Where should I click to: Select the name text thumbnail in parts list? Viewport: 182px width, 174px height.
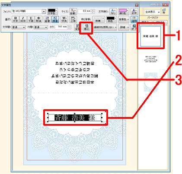(150, 36)
